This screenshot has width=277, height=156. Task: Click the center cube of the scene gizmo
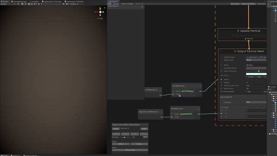coord(100,12)
